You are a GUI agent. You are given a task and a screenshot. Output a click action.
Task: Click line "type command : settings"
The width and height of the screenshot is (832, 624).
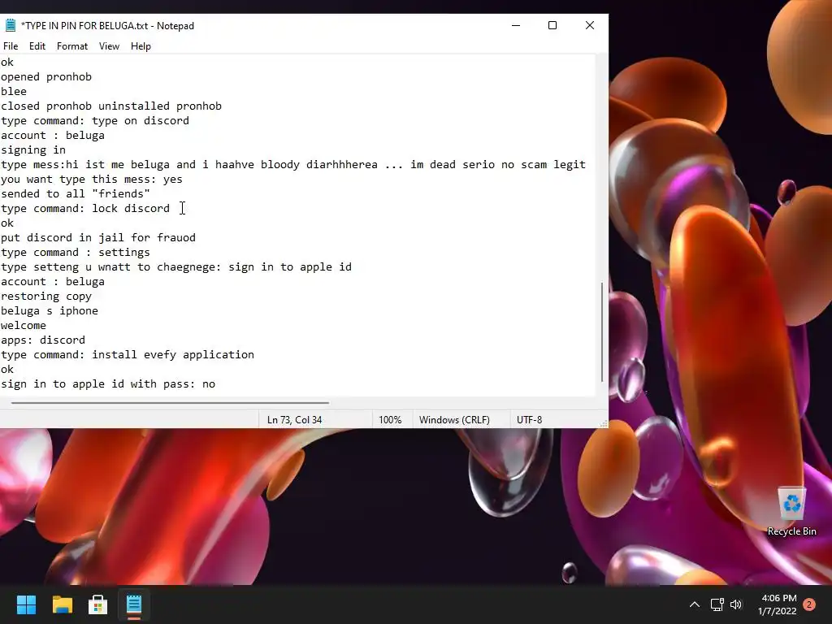point(76,253)
